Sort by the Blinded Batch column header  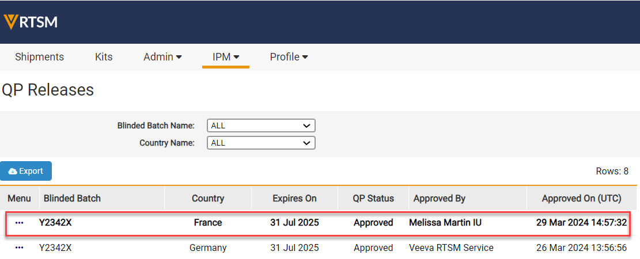[x=72, y=199]
